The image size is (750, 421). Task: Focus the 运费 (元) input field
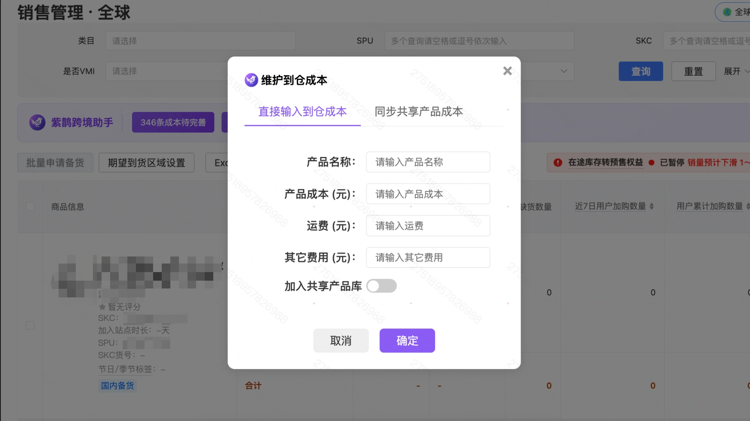click(428, 226)
